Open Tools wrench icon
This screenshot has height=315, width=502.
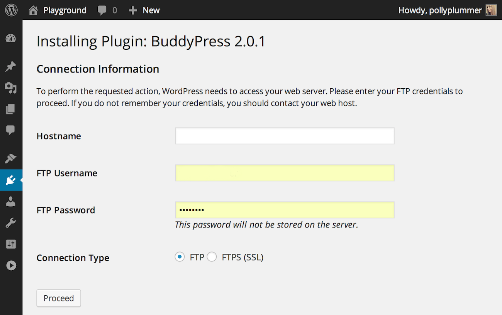[11, 222]
